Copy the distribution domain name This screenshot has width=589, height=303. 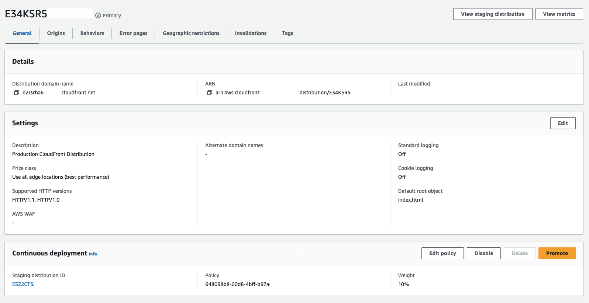pyautogui.click(x=17, y=93)
